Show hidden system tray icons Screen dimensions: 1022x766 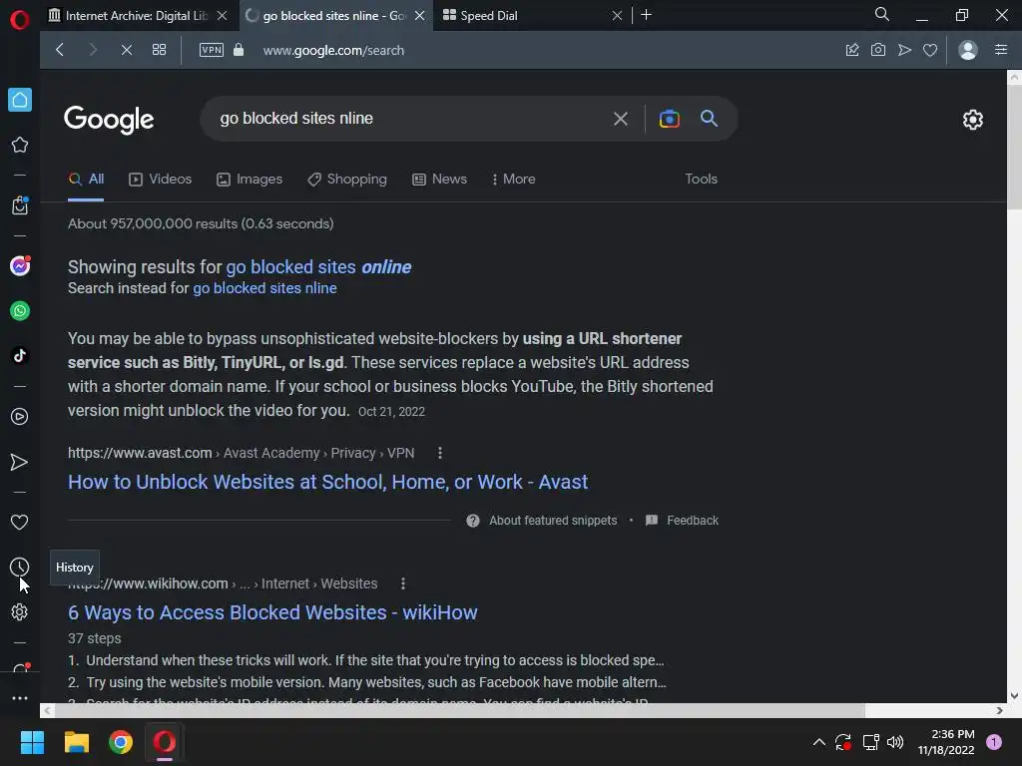819,742
